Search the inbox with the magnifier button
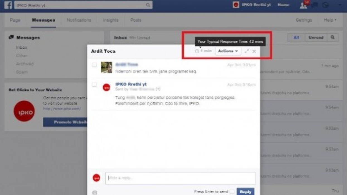Screen dimensions: 347x195 pyautogui.click(x=333, y=38)
